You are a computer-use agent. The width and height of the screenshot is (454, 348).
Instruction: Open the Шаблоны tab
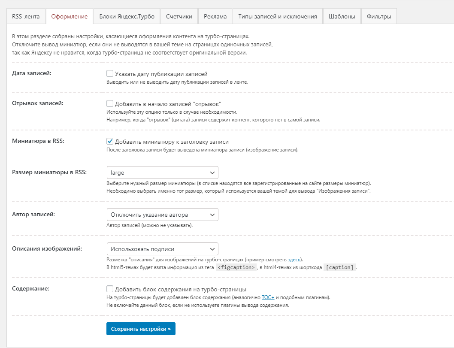(x=342, y=17)
